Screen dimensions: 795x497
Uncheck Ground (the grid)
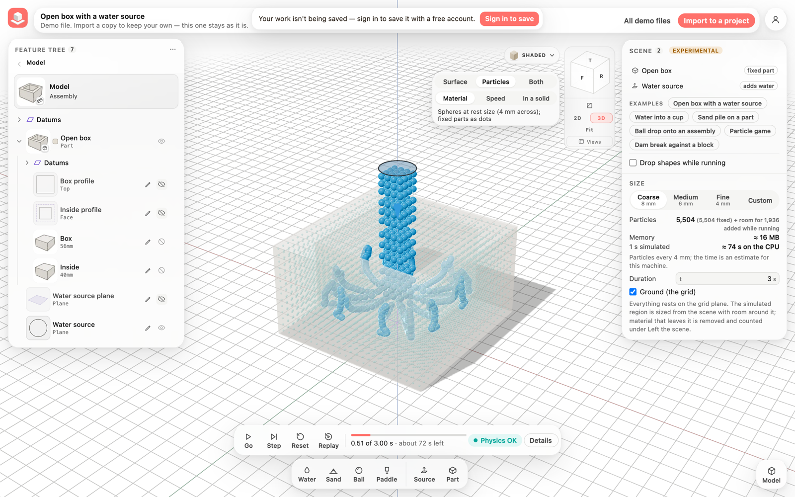click(633, 292)
